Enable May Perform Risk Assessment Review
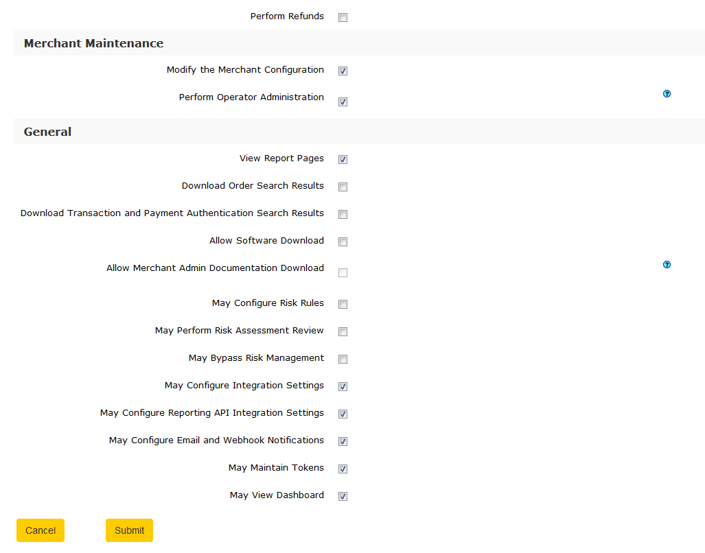 [343, 332]
